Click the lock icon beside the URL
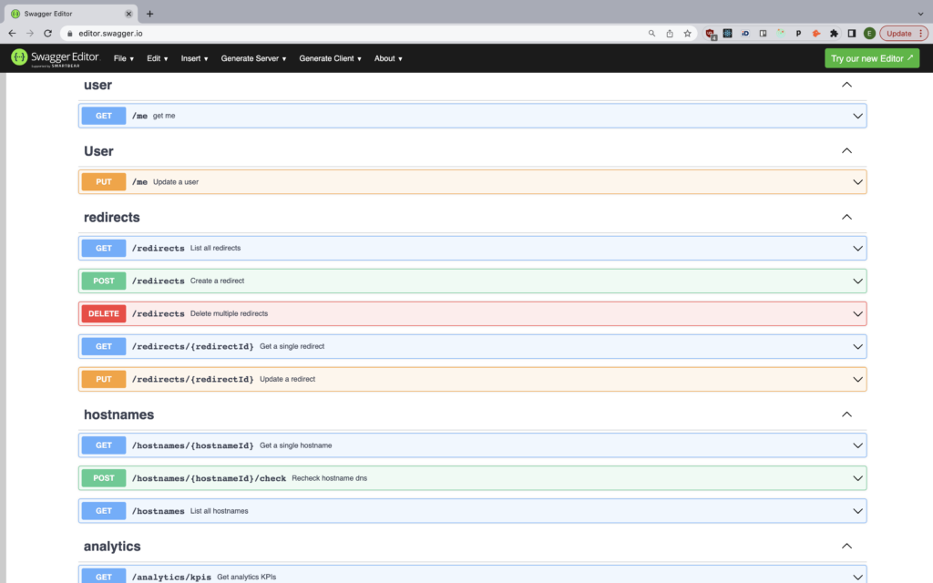 [69, 34]
